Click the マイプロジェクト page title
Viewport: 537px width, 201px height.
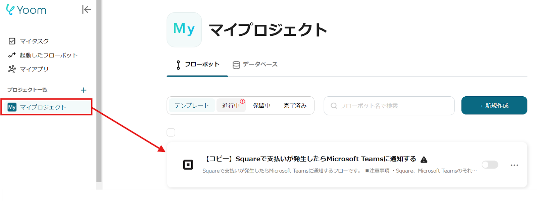[268, 30]
